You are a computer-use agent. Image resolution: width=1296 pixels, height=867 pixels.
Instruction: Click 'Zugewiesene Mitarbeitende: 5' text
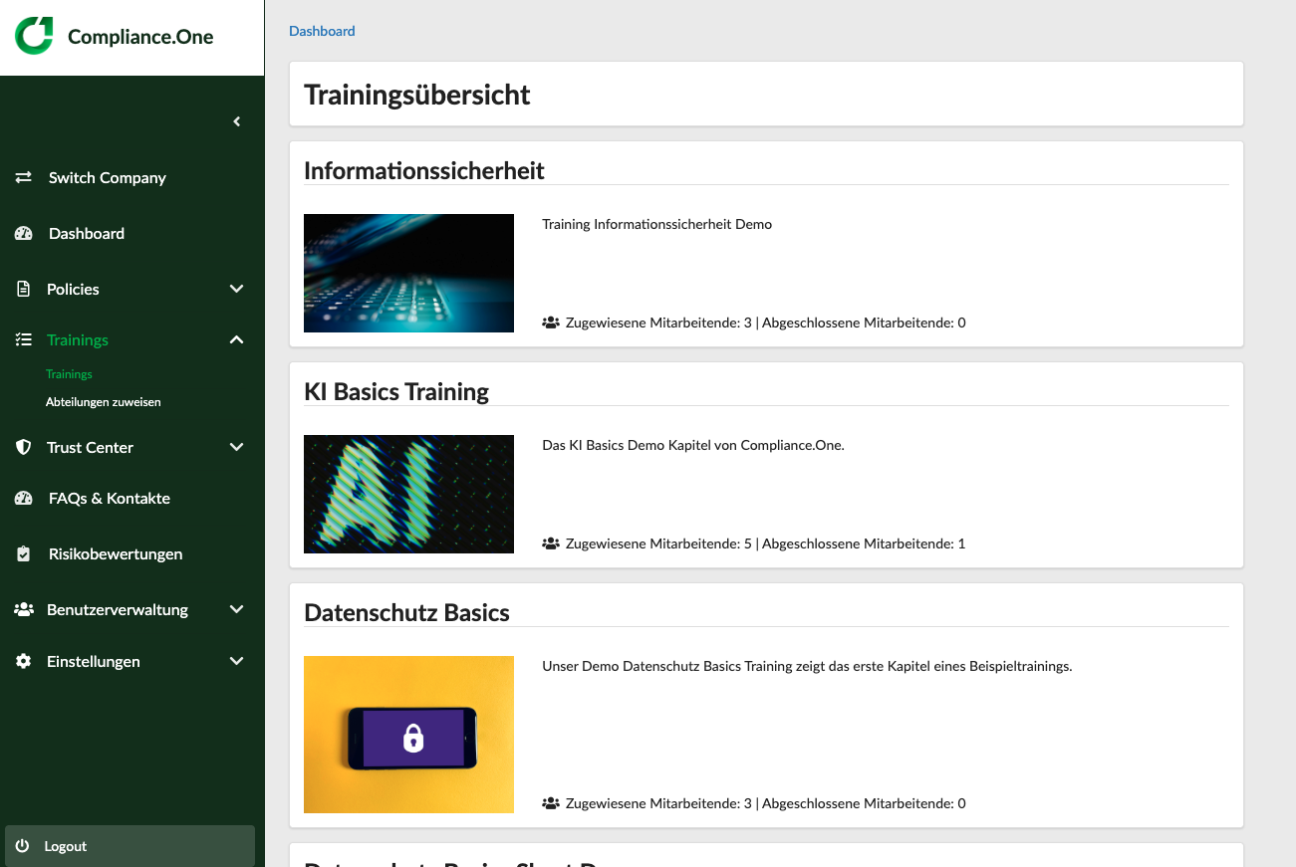658,543
